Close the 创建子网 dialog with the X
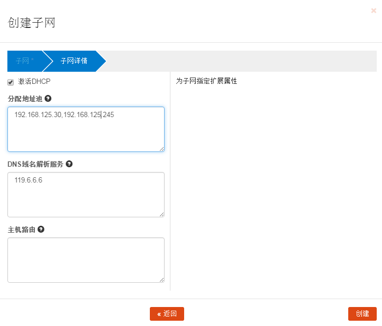 click(x=374, y=10)
